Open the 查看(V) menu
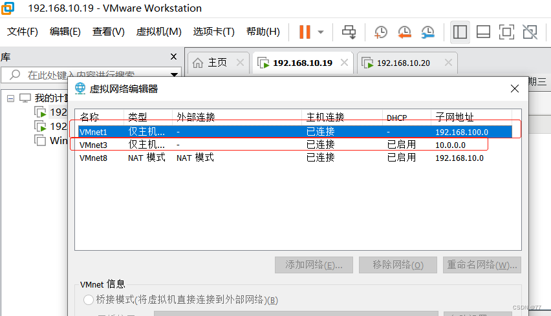 [108, 32]
